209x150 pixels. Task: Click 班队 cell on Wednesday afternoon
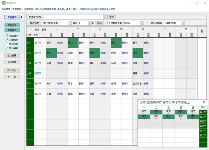[95, 84]
